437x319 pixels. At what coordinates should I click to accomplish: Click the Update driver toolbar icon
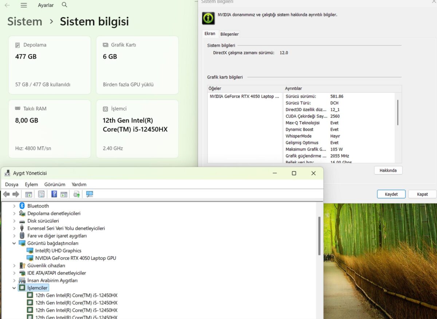point(76,194)
